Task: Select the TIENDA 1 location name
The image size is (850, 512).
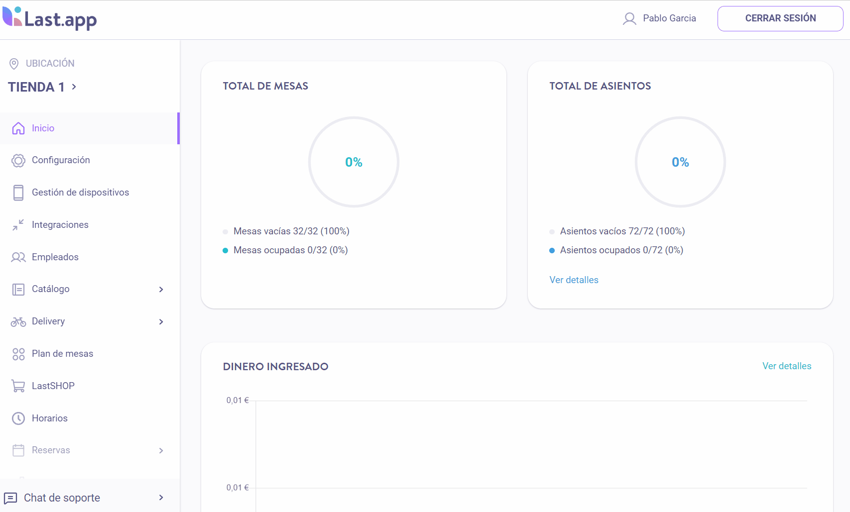Action: (36, 87)
